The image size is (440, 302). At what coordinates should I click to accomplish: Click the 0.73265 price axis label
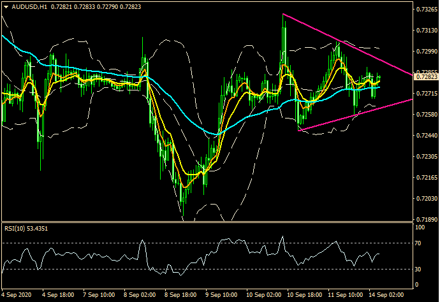click(x=425, y=10)
